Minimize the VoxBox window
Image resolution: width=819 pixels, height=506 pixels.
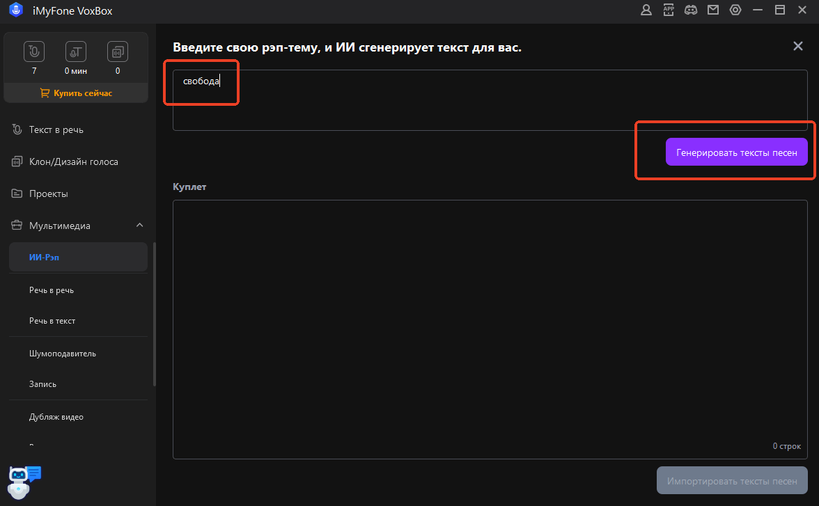[x=758, y=10]
